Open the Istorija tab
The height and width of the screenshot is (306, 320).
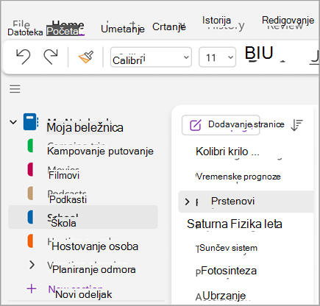(216, 20)
